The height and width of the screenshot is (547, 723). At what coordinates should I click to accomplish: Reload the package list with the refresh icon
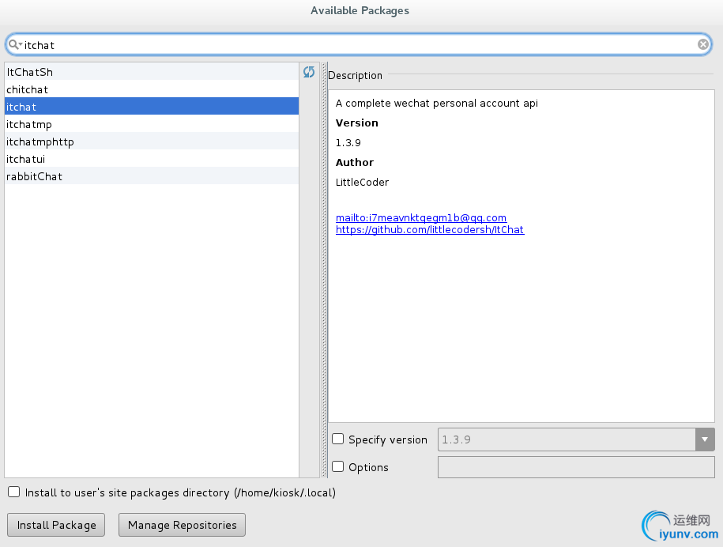click(309, 71)
